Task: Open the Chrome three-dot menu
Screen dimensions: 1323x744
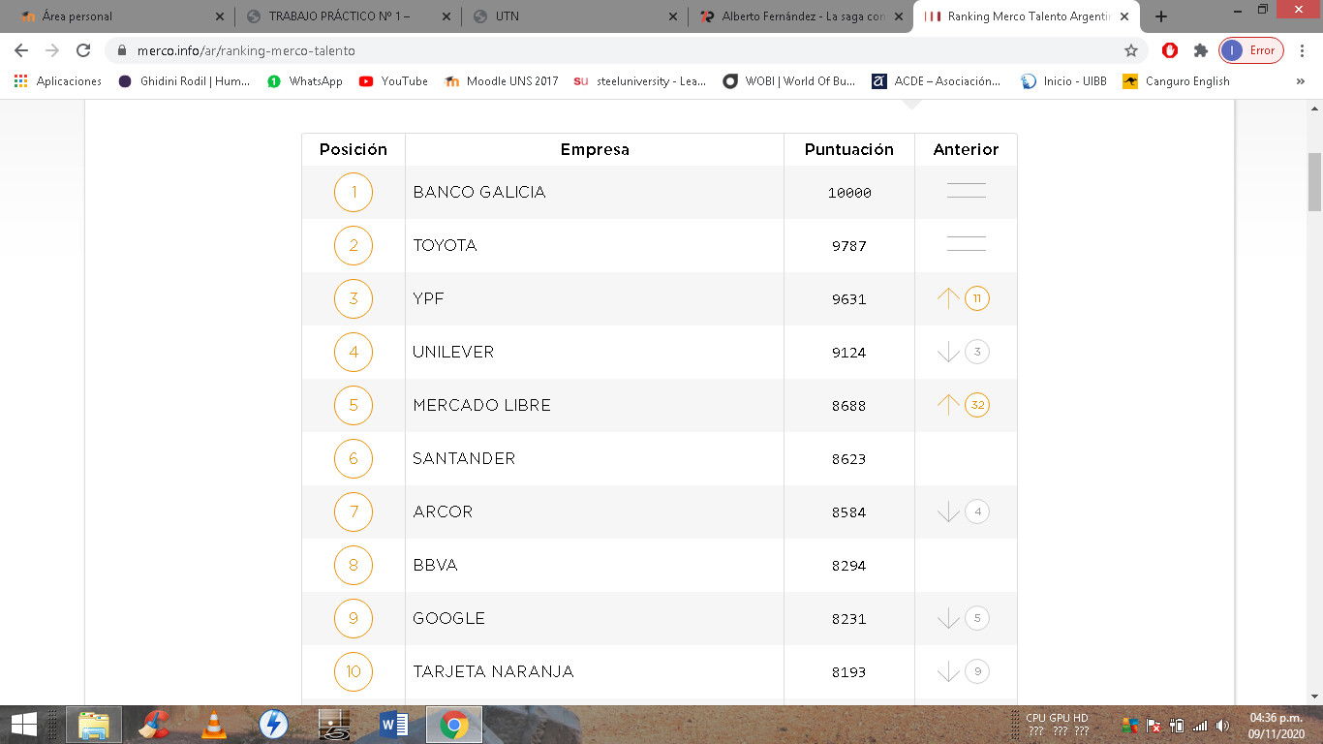Action: 1300,50
